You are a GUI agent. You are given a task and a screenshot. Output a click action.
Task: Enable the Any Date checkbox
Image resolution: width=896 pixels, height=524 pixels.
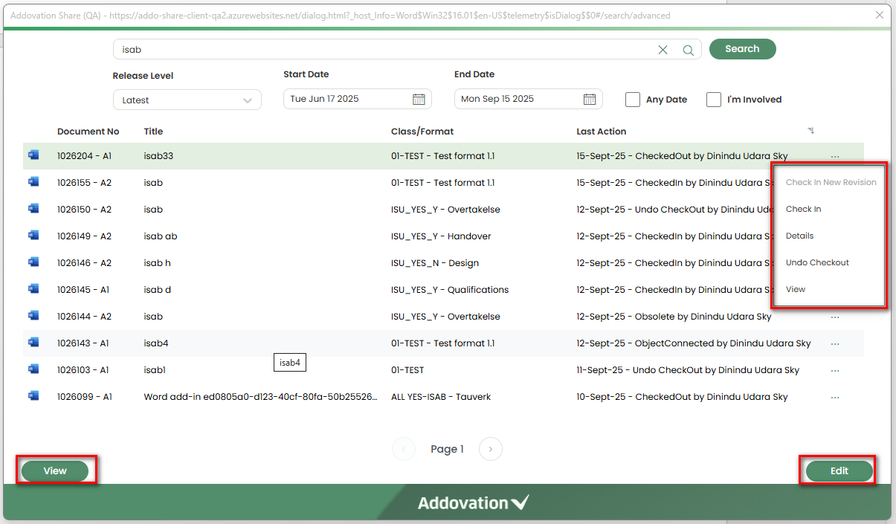pos(633,100)
